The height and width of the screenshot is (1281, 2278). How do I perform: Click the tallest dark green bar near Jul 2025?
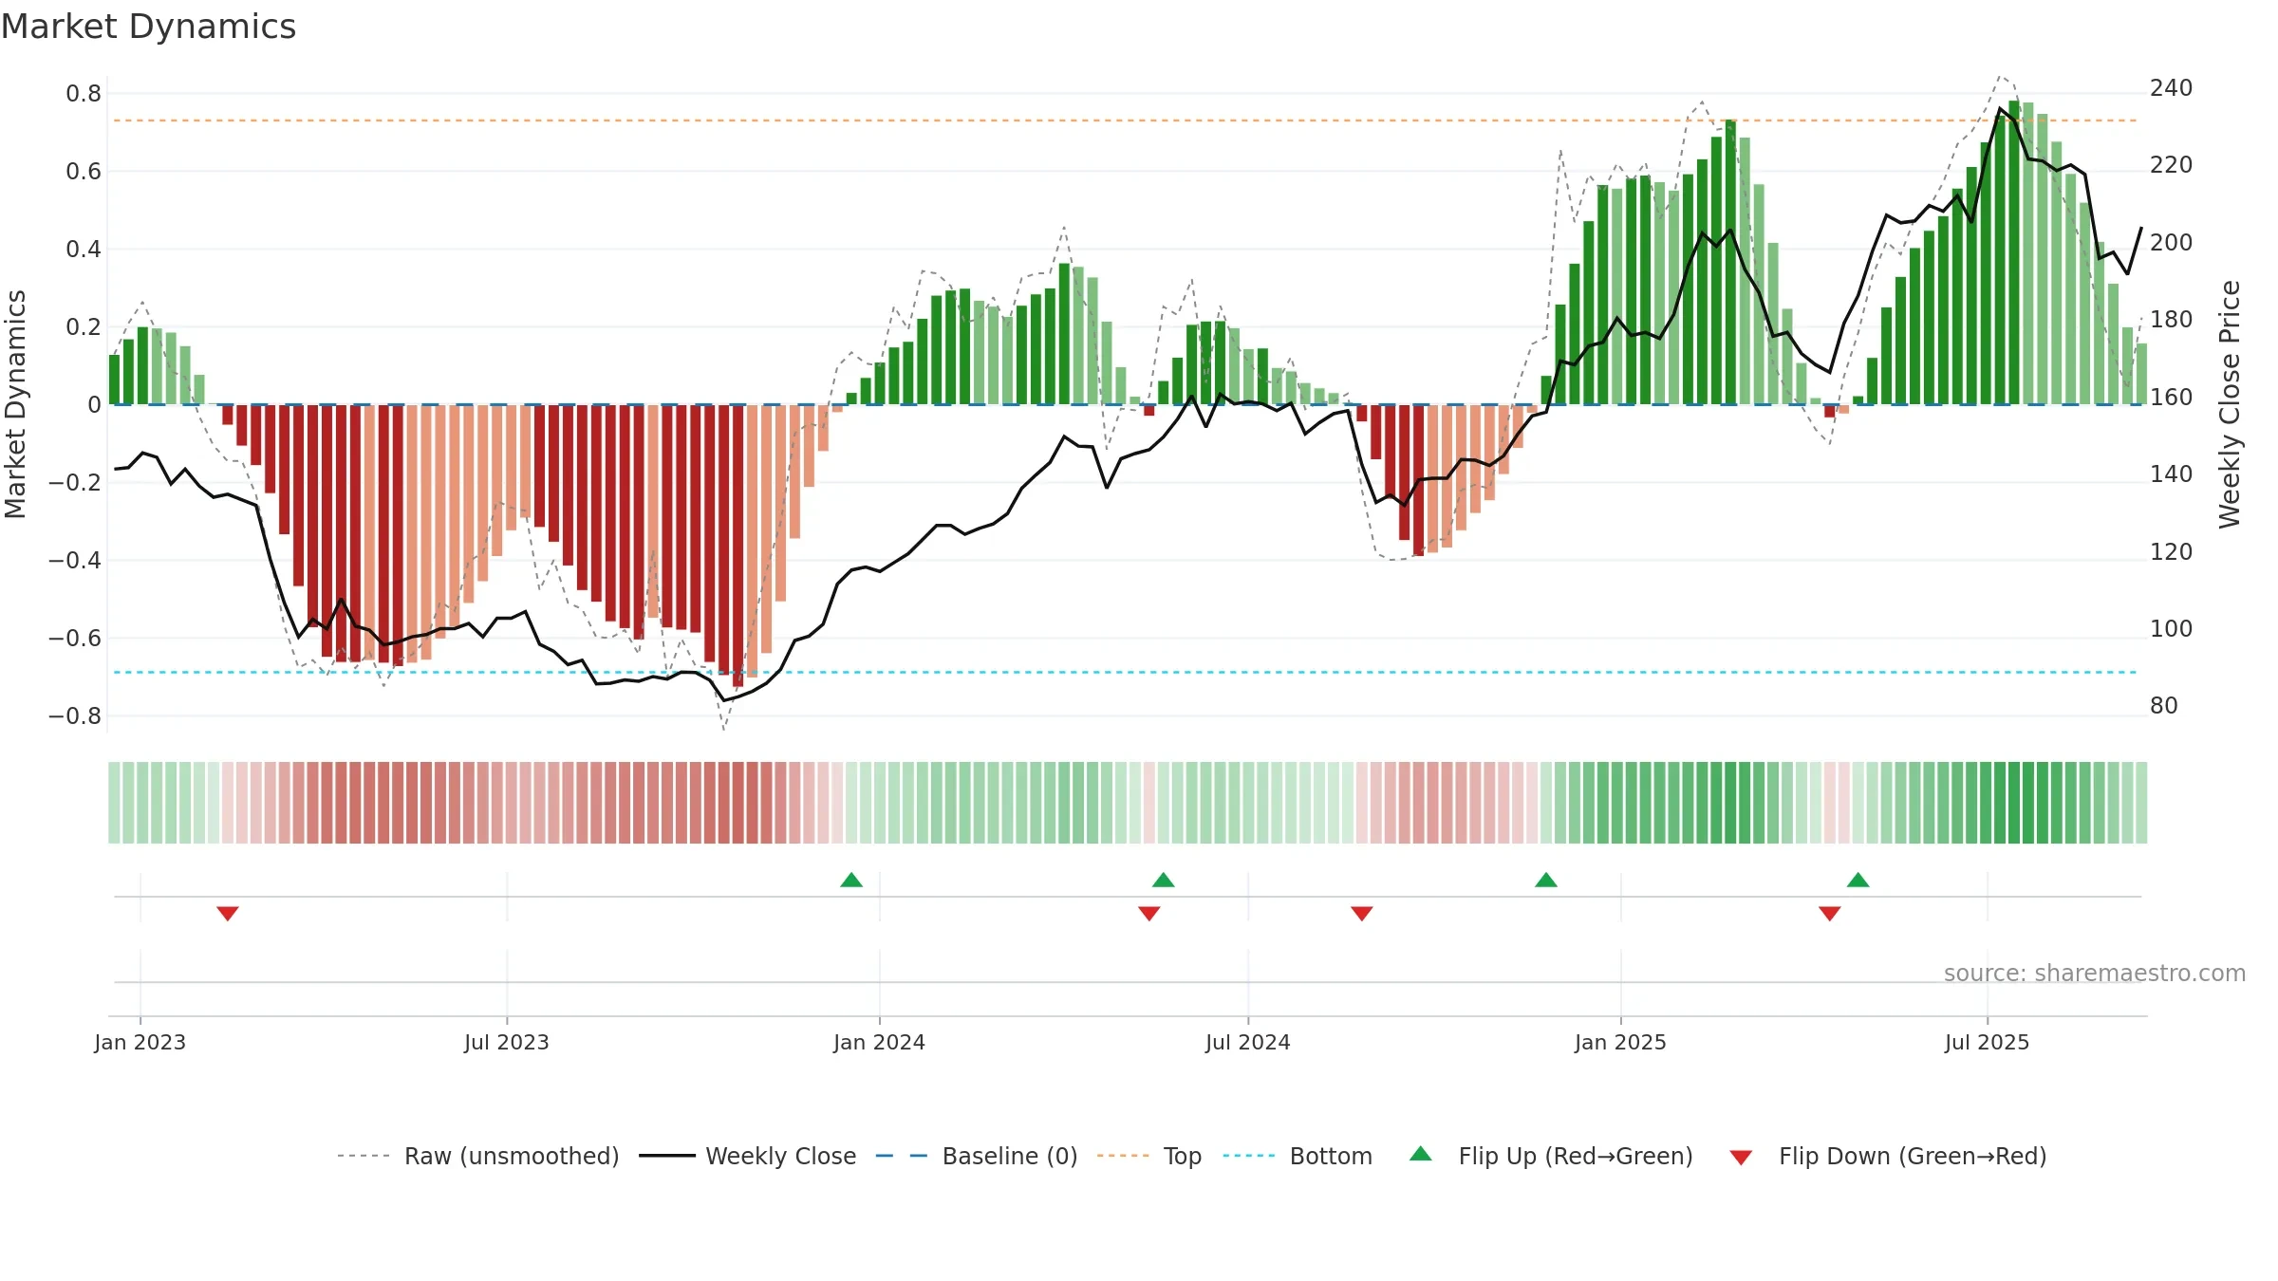click(2014, 252)
